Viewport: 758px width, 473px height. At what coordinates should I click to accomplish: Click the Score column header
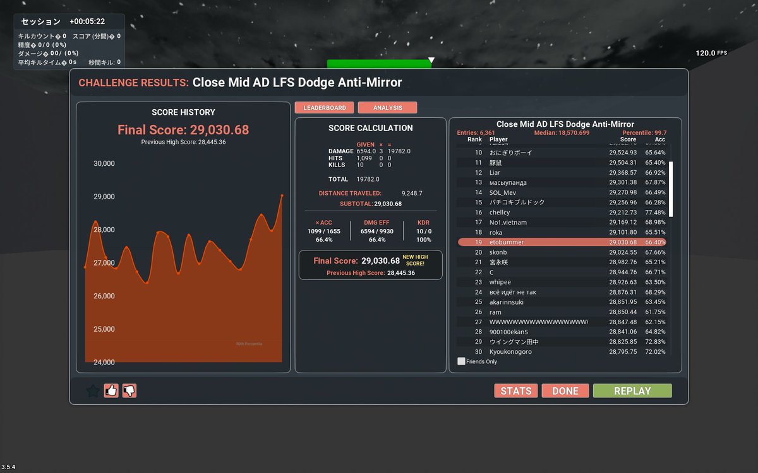click(628, 139)
